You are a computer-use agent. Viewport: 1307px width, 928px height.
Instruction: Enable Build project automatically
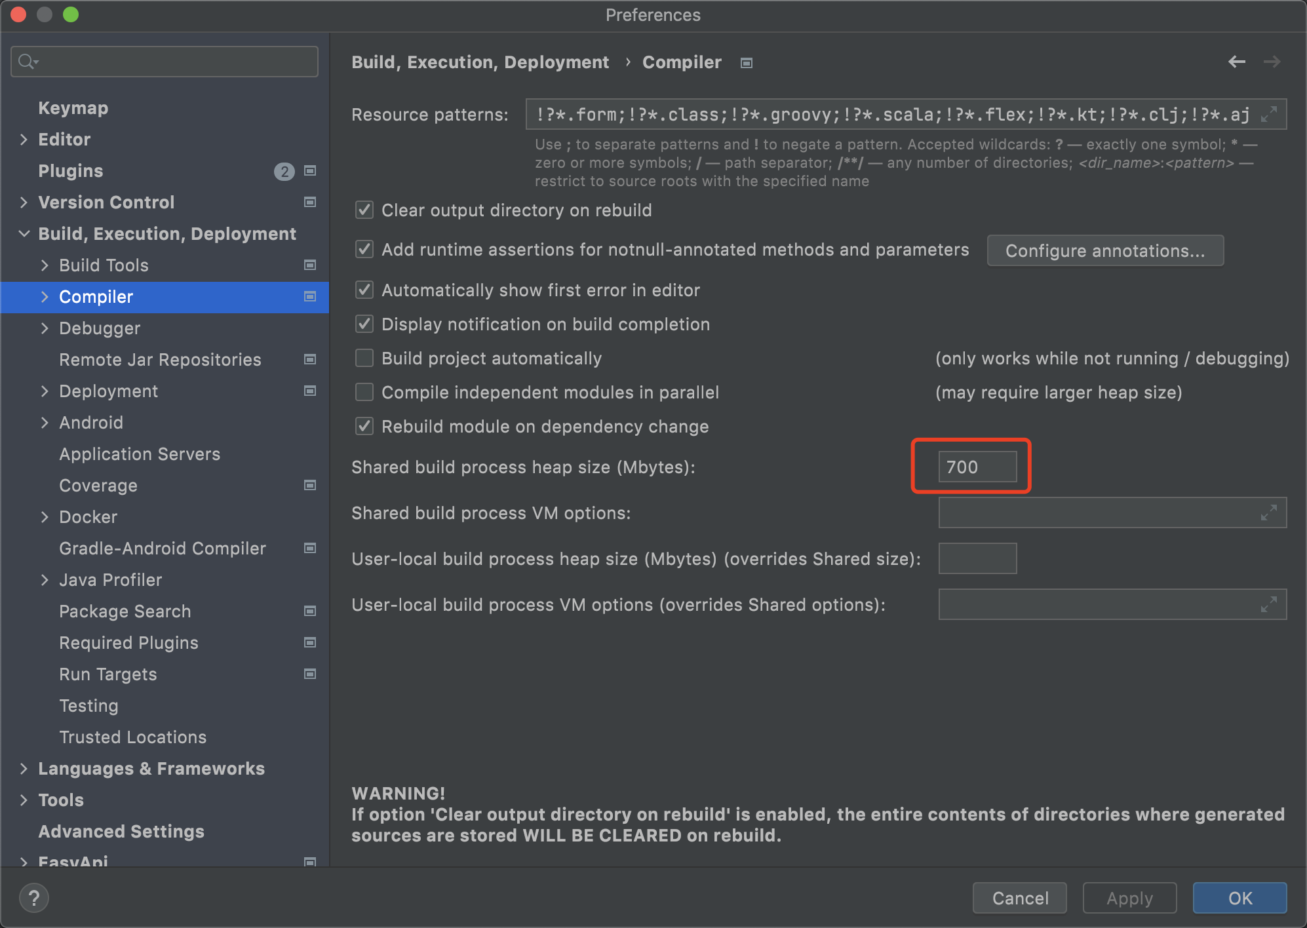point(364,358)
